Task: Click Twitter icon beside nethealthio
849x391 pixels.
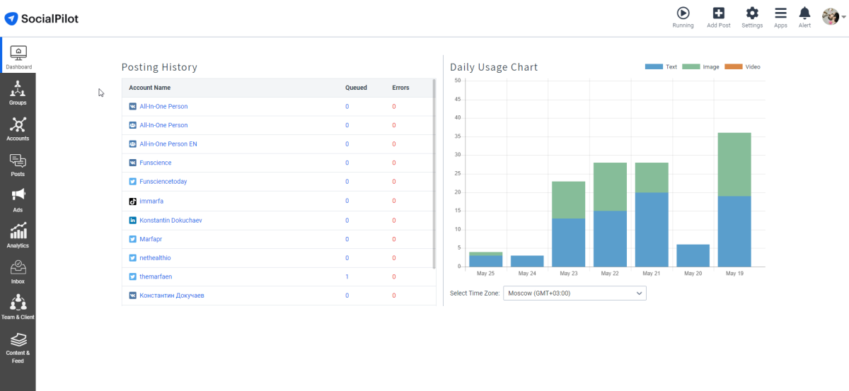Action: [x=132, y=257]
